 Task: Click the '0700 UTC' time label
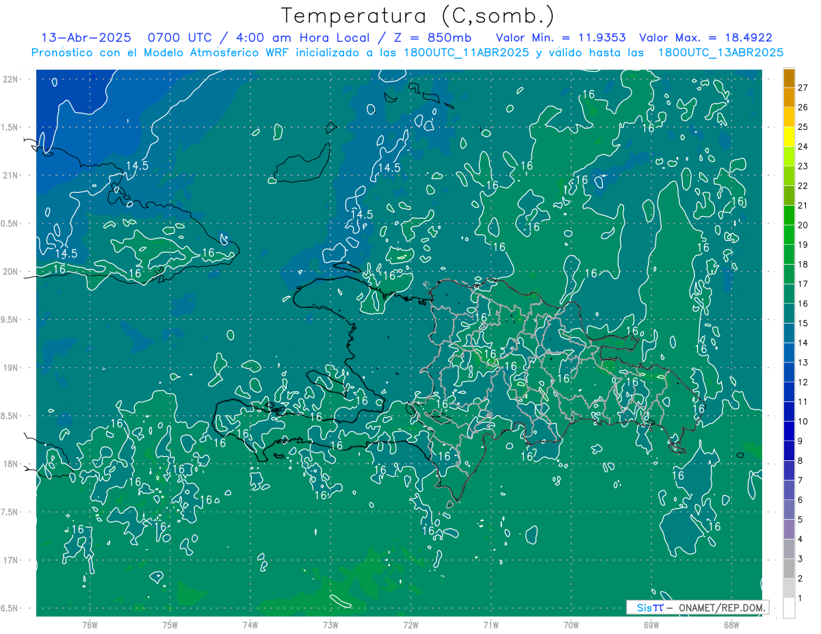click(x=180, y=38)
